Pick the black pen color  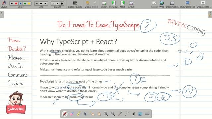click(12, 3)
